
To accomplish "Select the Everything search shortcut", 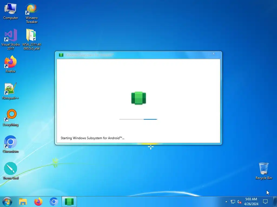I will click(x=11, y=118).
